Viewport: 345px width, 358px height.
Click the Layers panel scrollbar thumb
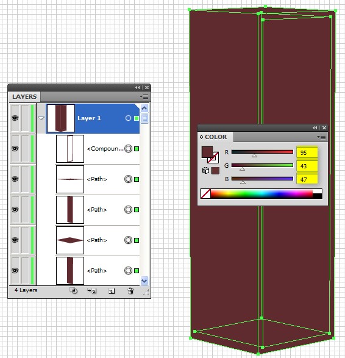[x=144, y=118]
